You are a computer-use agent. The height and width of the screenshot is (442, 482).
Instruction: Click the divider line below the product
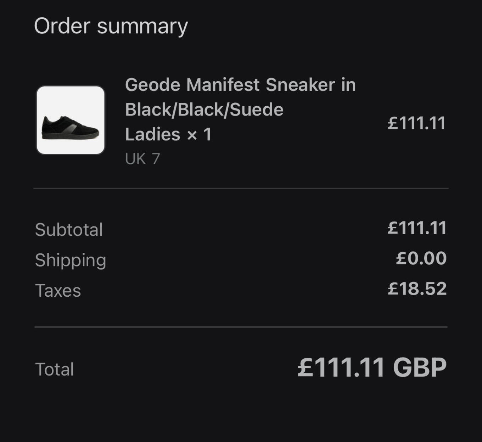click(x=241, y=188)
